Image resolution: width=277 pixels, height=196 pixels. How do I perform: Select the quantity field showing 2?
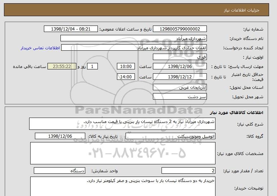188,171
